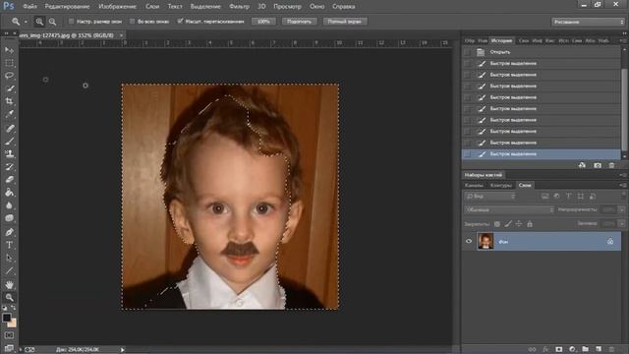Select the Eyedropper tool

pyautogui.click(x=9, y=114)
